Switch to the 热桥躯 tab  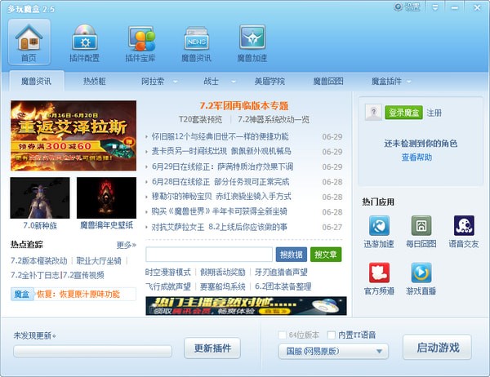click(95, 82)
